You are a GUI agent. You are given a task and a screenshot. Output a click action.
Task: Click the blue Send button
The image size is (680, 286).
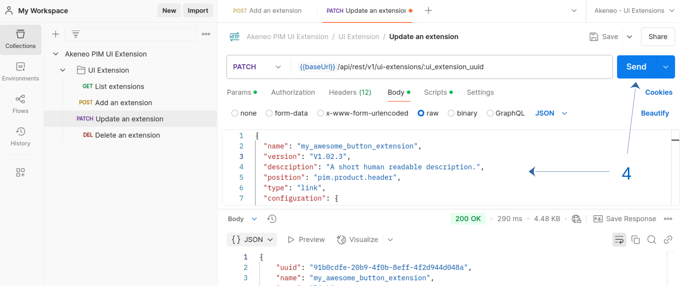(636, 67)
